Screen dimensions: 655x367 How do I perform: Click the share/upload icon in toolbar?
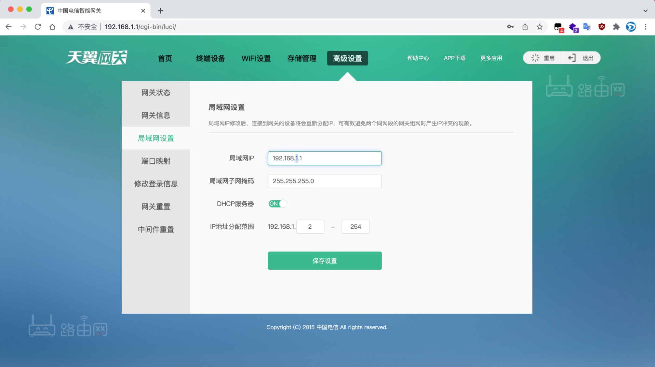point(525,27)
